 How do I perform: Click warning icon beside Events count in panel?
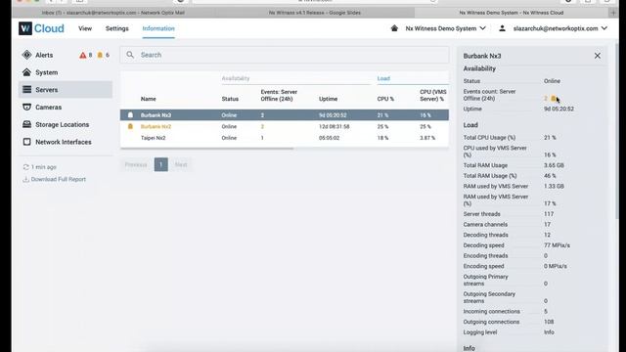[553, 98]
